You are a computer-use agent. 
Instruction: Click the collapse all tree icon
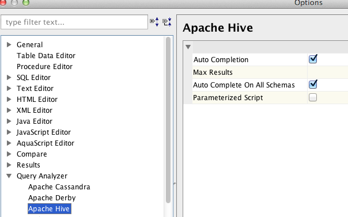click(167, 22)
